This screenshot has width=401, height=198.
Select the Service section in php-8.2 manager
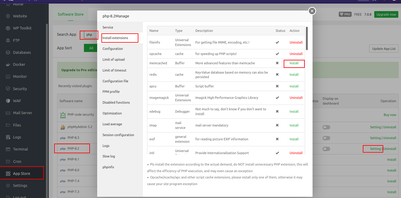108,27
